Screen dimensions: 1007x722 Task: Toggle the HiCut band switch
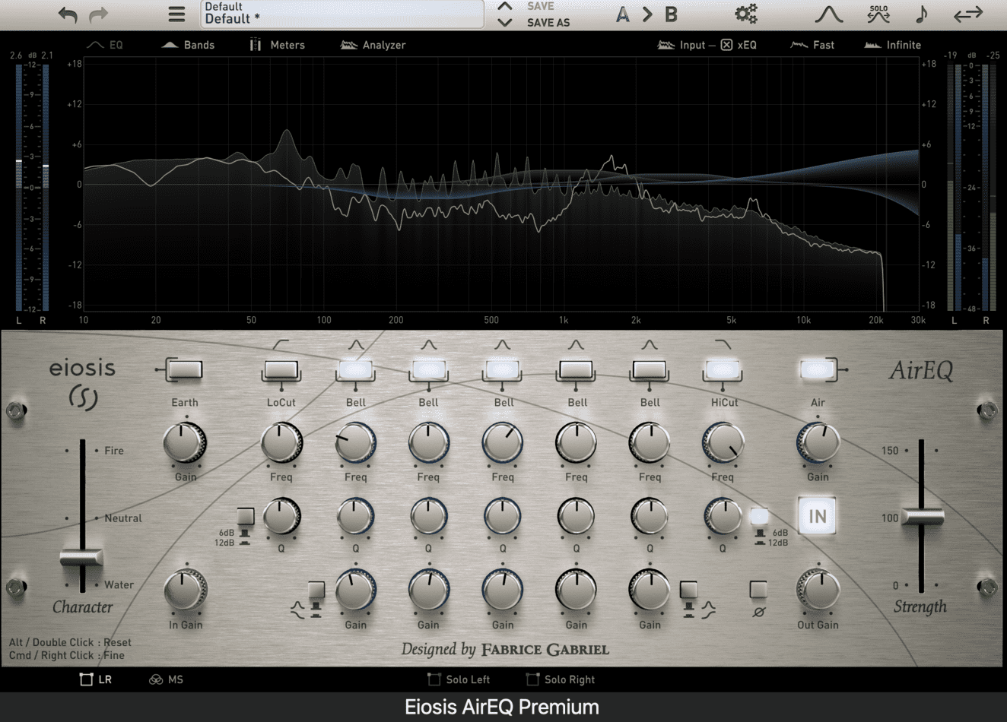pos(723,370)
